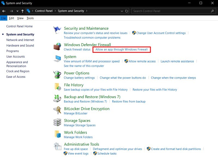Open Restore files from backup link

coord(129,101)
